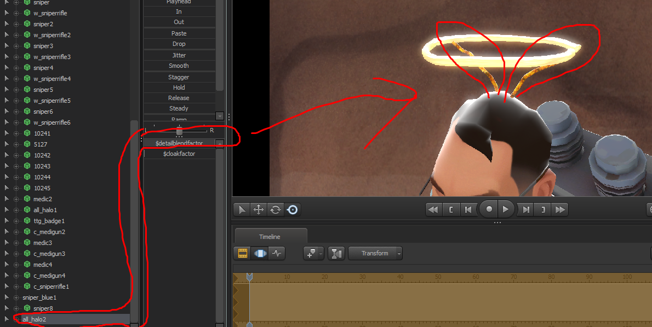Switch to the Clip Editor filmstrip mode
Screen dimensions: 652x327
(x=242, y=253)
